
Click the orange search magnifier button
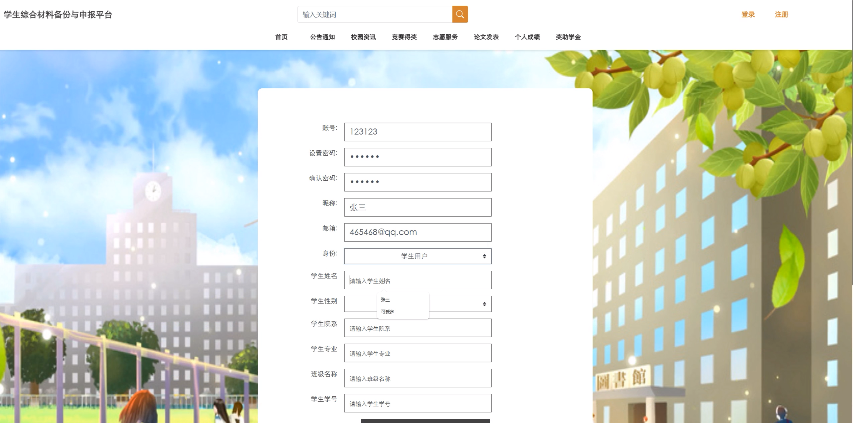460,14
